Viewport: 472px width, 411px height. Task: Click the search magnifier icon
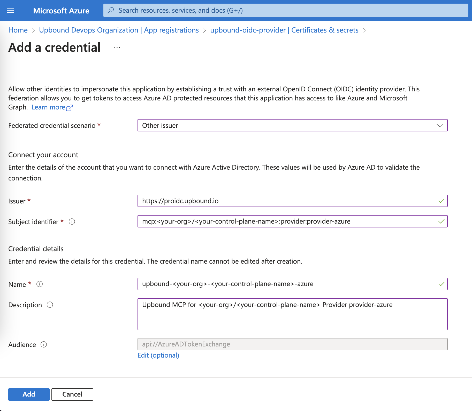click(x=111, y=10)
